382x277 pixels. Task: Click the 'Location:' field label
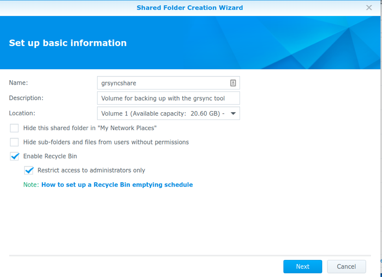(x=22, y=113)
